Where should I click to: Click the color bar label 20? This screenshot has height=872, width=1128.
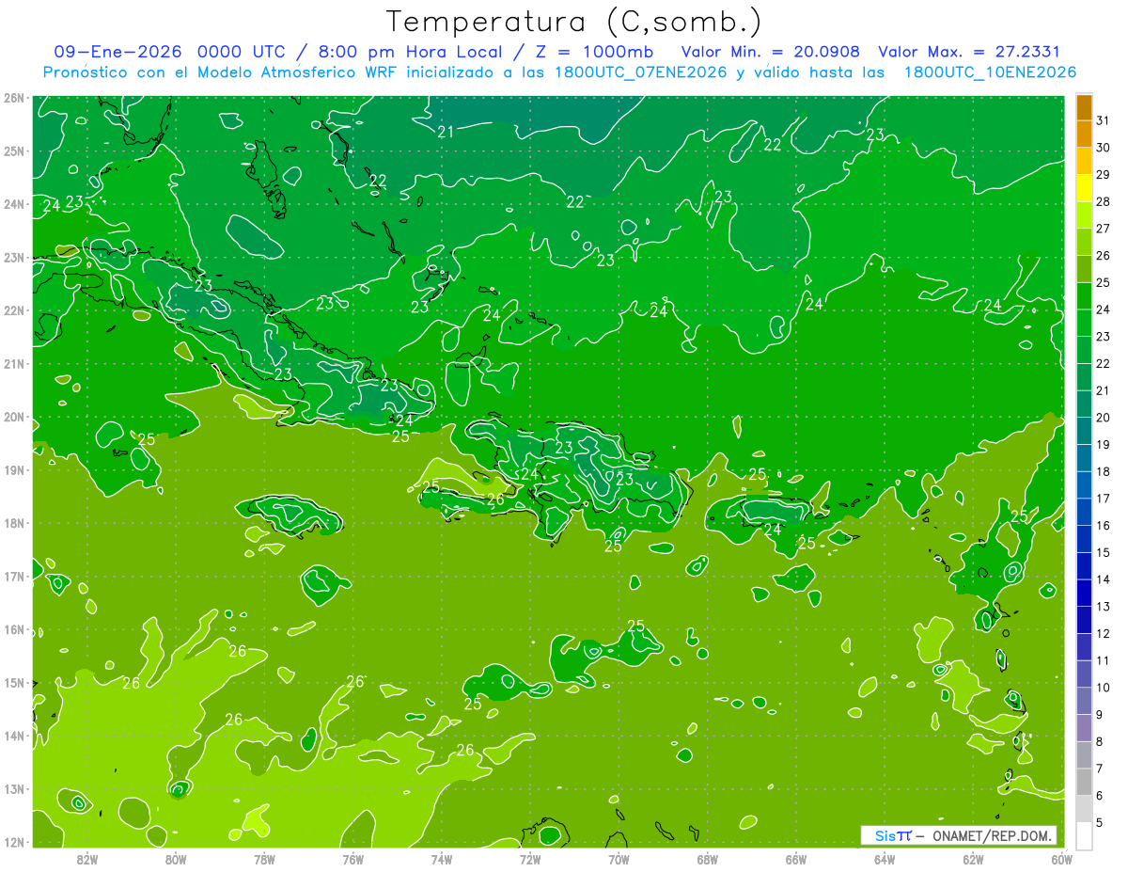(x=1103, y=417)
